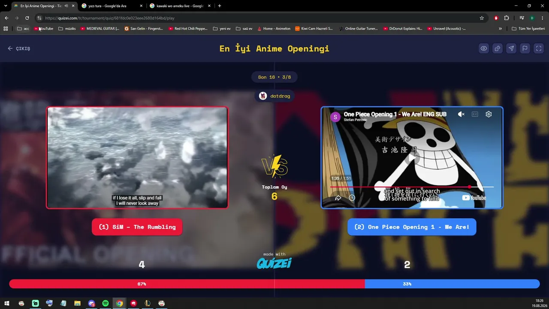Open the YouTube bookmark
Image resolution: width=549 pixels, height=309 pixels.
tap(44, 29)
